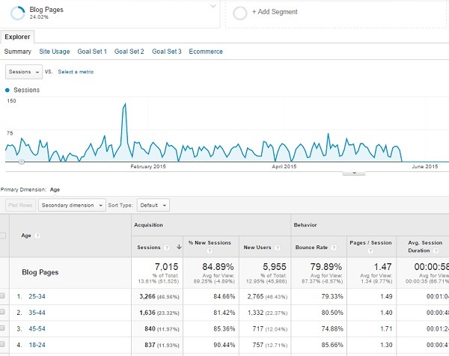Screen dimensions: 449x356
Task: Switch to the Goal Set 3 view
Action: 167,52
